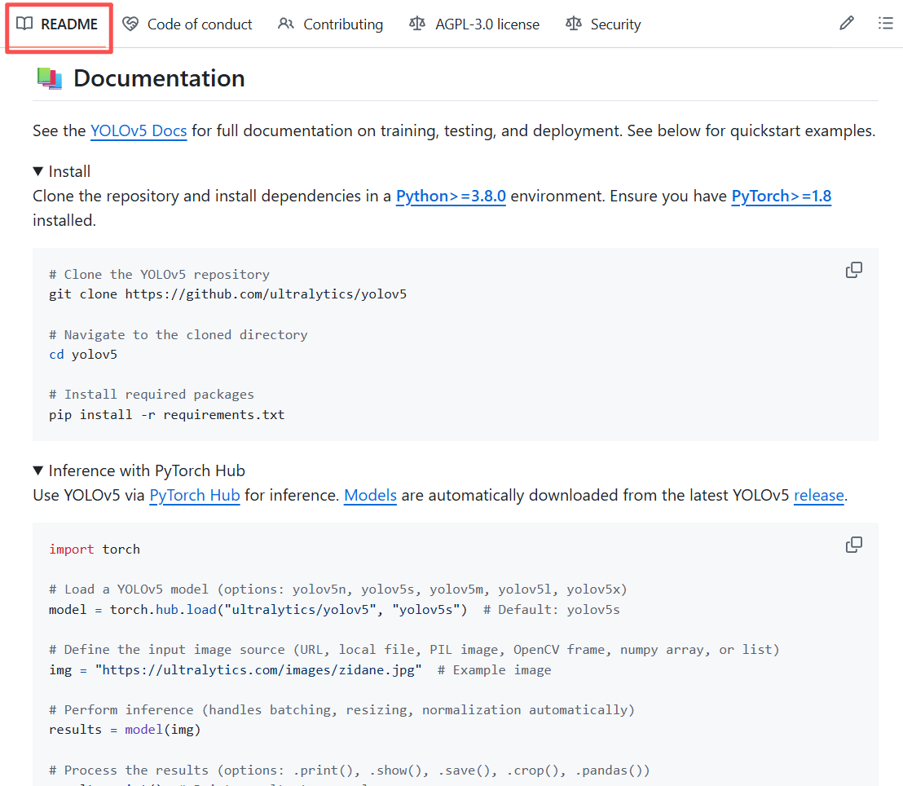Click '# Navigate to the cloned directory' comment
Screen dimensions: 903x786
178,335
